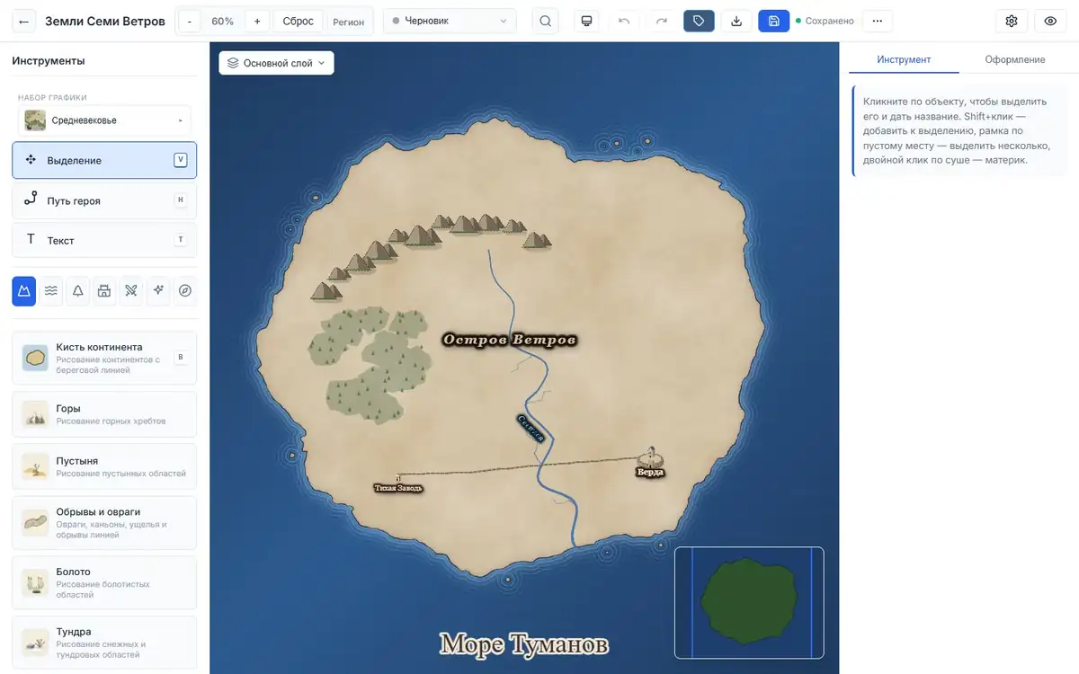Screen dimensions: 1079x674
Task: Pick the Пустыня drawing tool
Action: tap(104, 466)
